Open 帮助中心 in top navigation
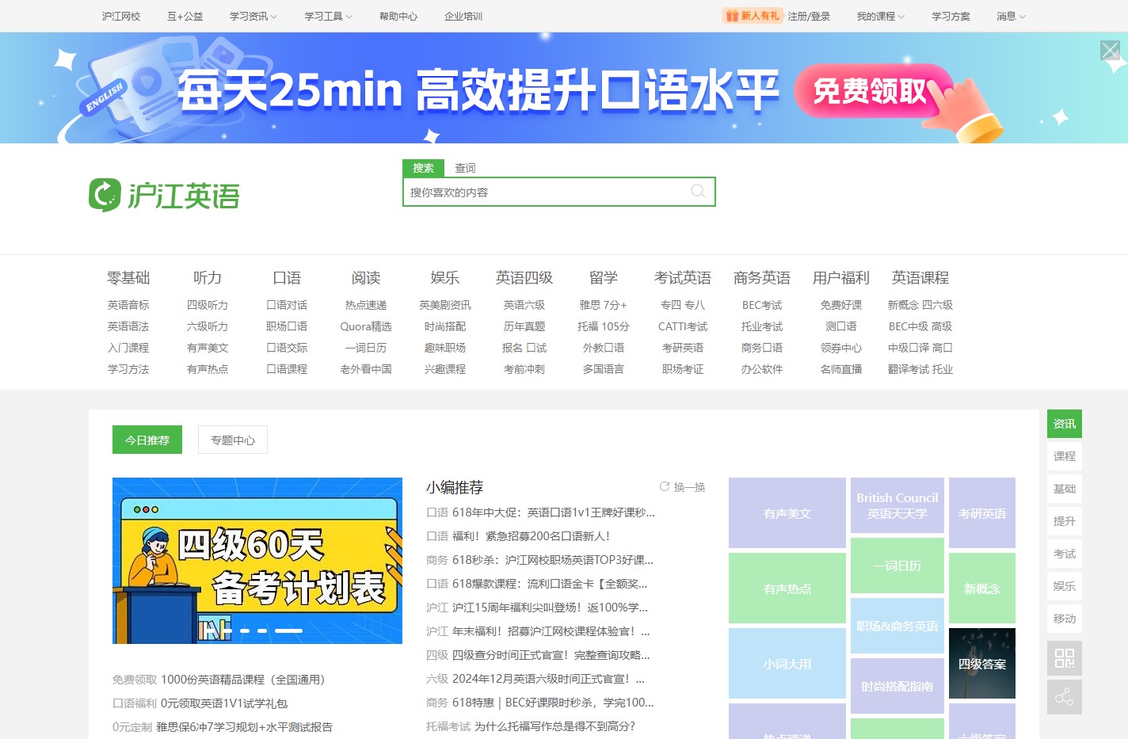The width and height of the screenshot is (1128, 739). pos(398,16)
